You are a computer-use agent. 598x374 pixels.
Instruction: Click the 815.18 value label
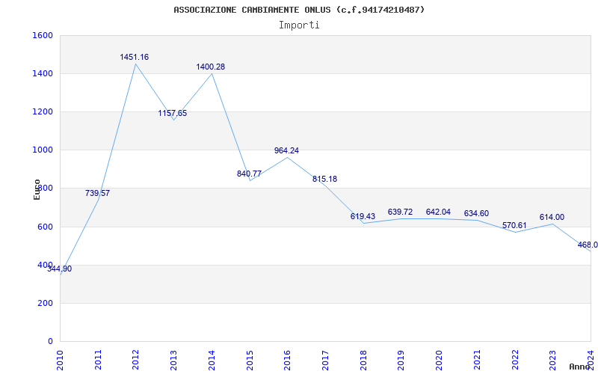click(x=324, y=179)
